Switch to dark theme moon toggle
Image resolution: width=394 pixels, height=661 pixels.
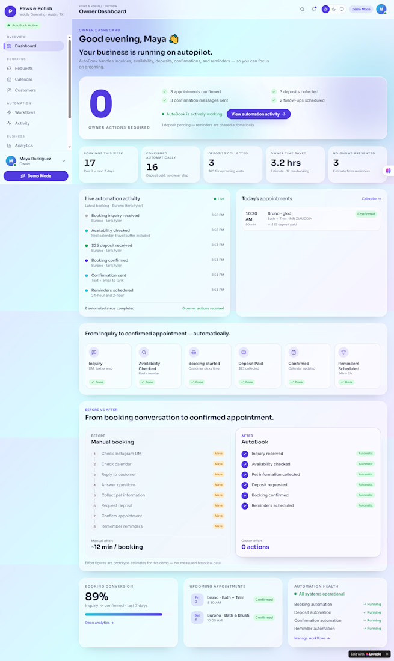point(334,9)
